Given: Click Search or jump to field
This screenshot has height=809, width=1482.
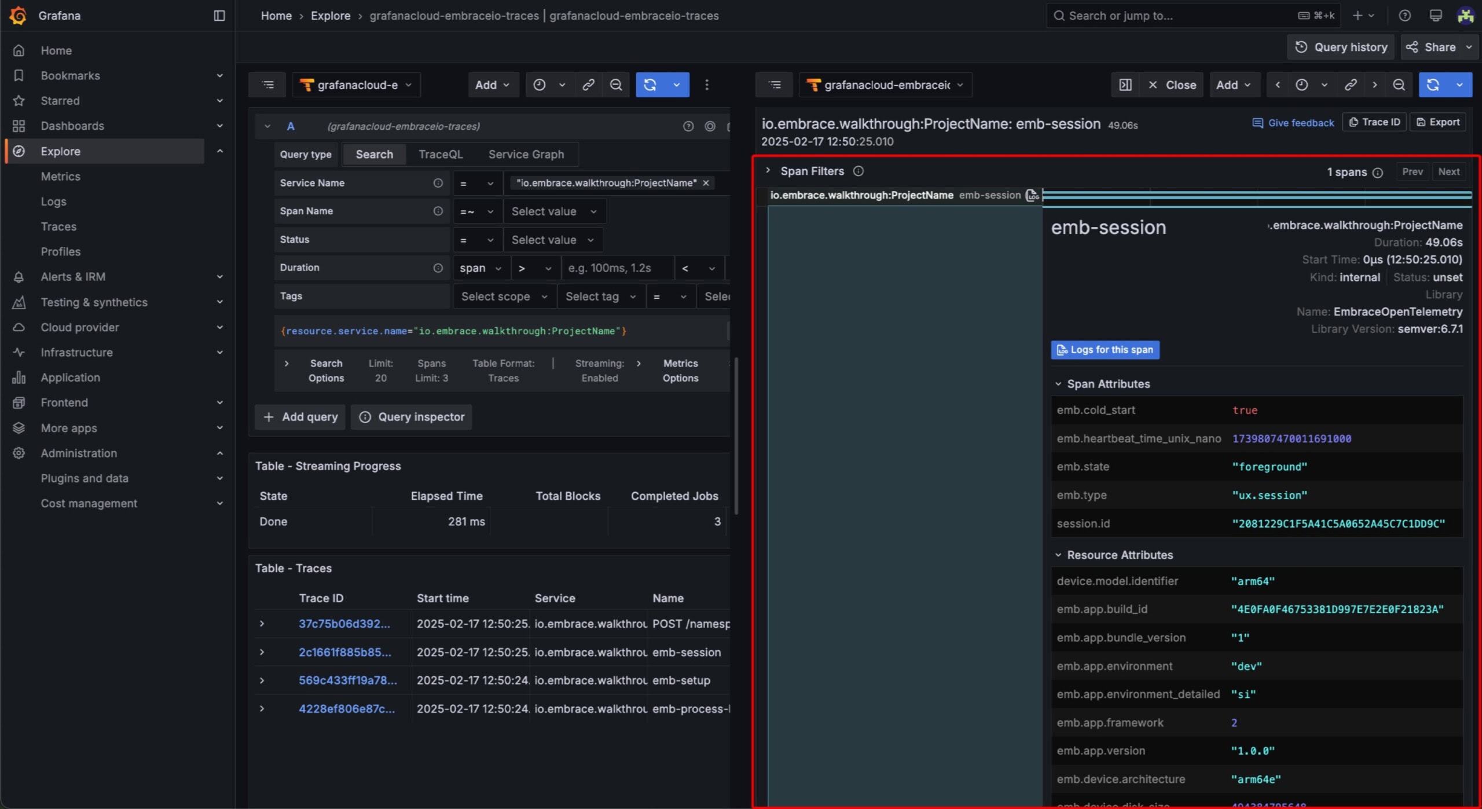Looking at the screenshot, I should tap(1194, 16).
